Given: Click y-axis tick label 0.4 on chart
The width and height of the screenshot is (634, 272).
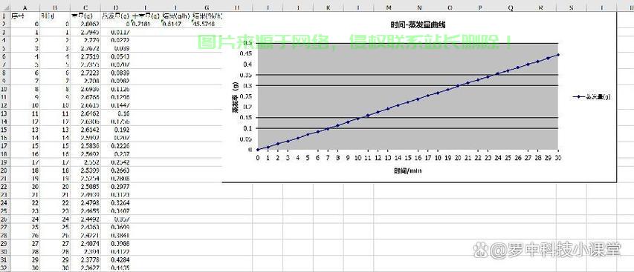Looking at the screenshot, I should [x=247, y=64].
